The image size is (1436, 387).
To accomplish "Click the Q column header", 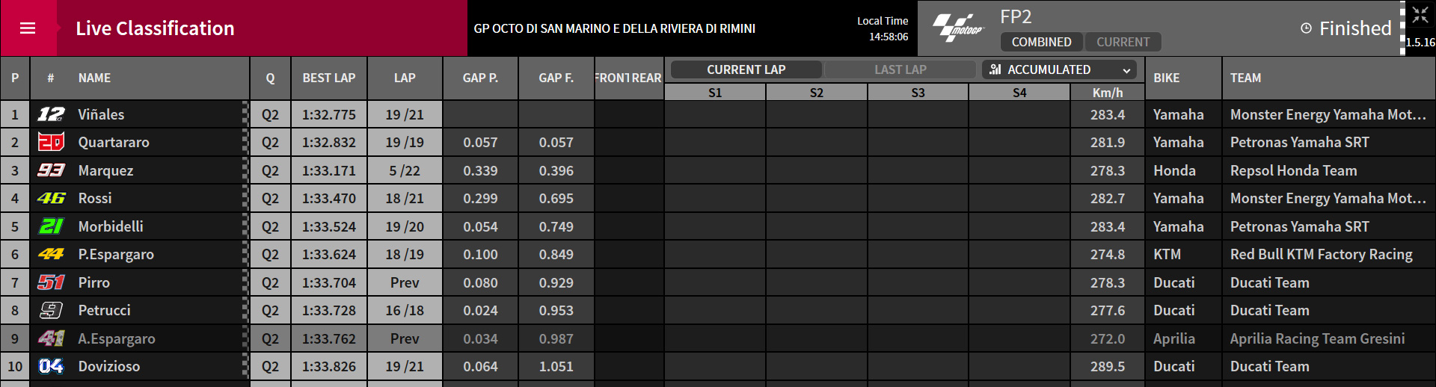I will [x=270, y=78].
